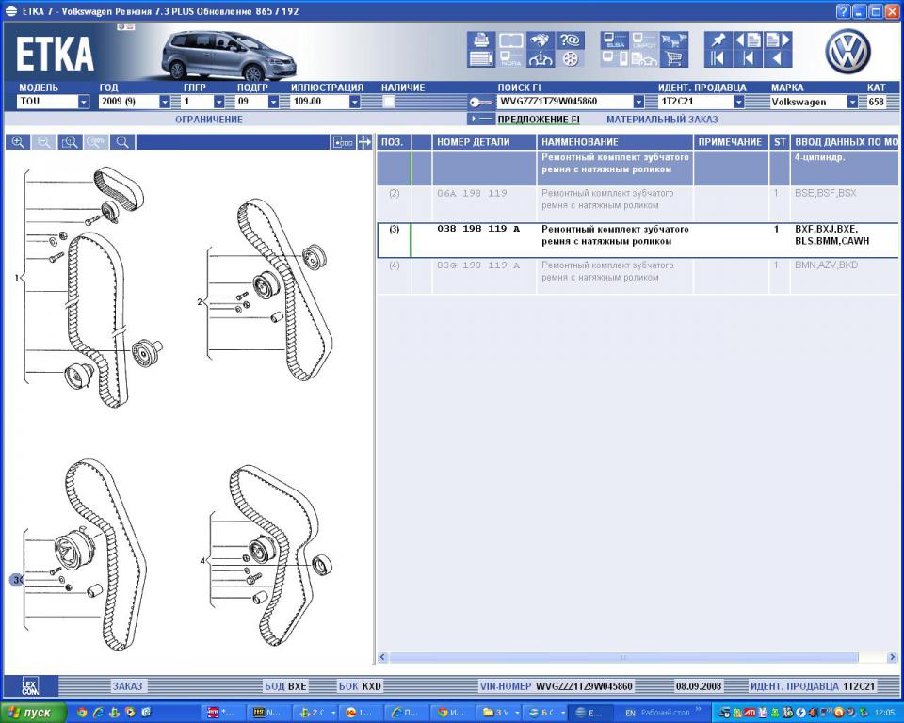Click the ETKA logo

point(55,53)
